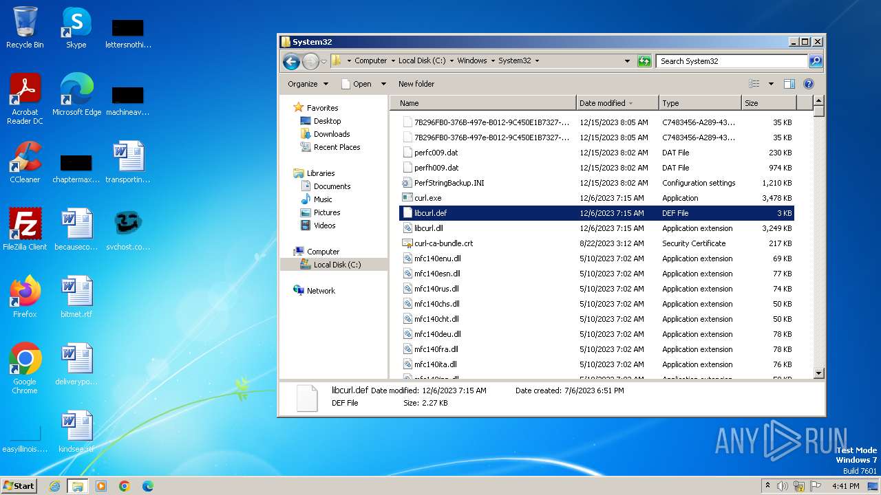This screenshot has height=495, width=881.
Task: Click the file list scroll down arrow
Action: (x=818, y=373)
